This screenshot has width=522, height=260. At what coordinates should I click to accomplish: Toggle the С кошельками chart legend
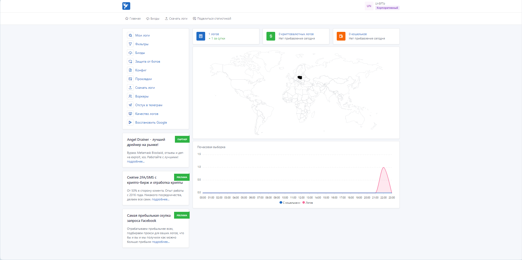pos(290,203)
